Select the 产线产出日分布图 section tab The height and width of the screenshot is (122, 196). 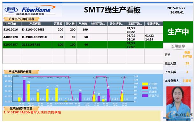(21, 72)
